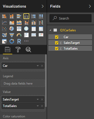Click the clustered column chart icon

(x=26, y=16)
